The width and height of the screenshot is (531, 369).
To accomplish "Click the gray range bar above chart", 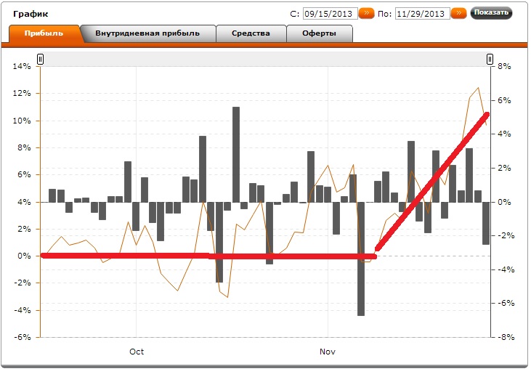I will click(x=265, y=60).
